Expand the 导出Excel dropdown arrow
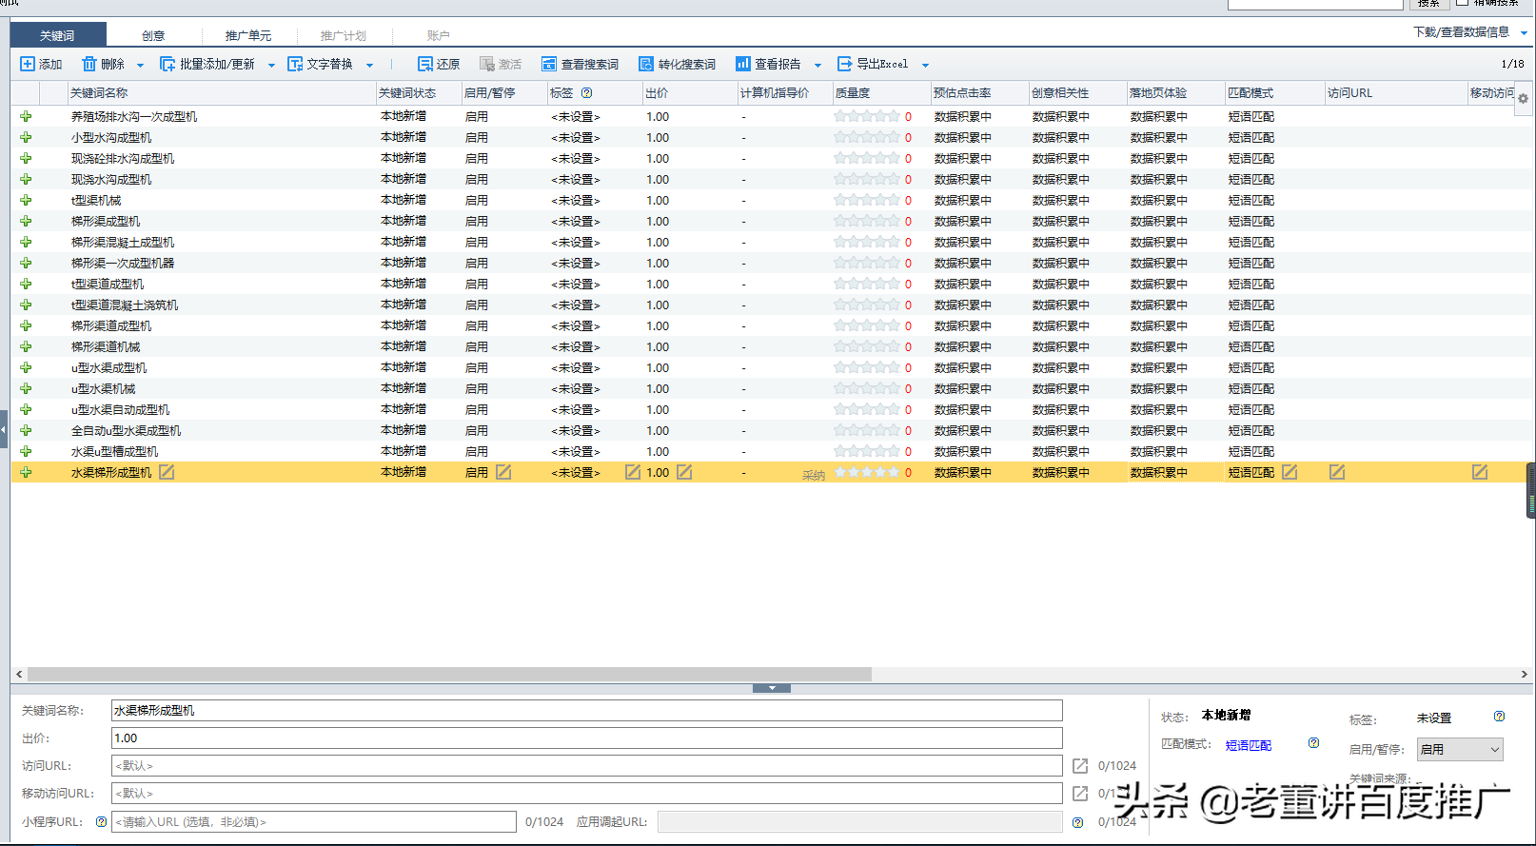 pos(925,66)
